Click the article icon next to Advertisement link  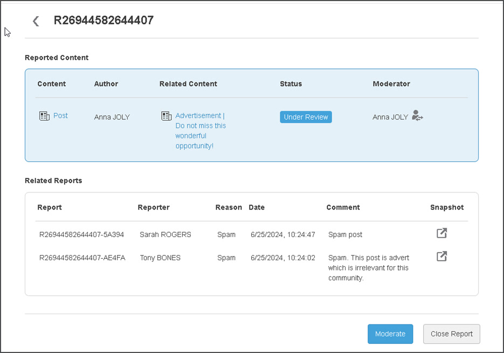coord(167,116)
